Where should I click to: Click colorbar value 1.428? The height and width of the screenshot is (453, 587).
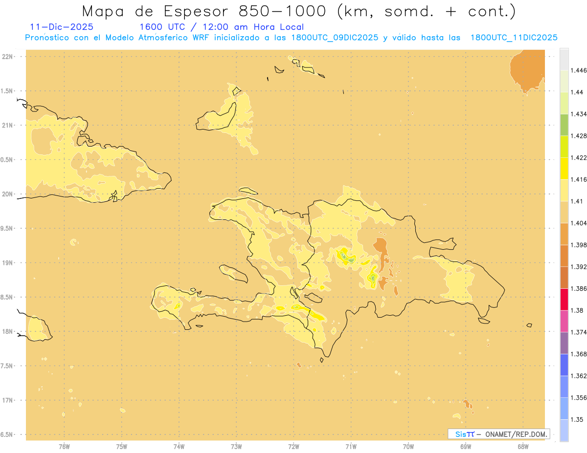click(579, 136)
